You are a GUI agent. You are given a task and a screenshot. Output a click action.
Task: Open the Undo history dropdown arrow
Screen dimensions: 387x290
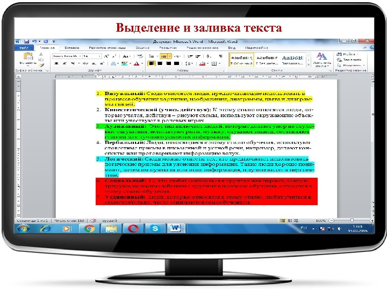point(39,41)
